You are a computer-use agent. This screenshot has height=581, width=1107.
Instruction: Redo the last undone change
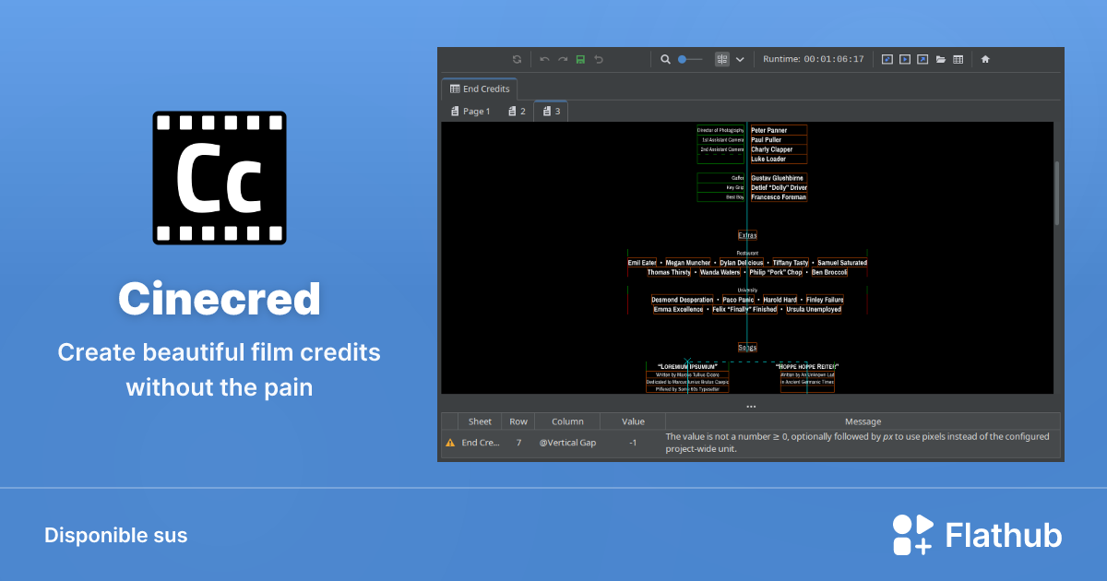point(562,58)
